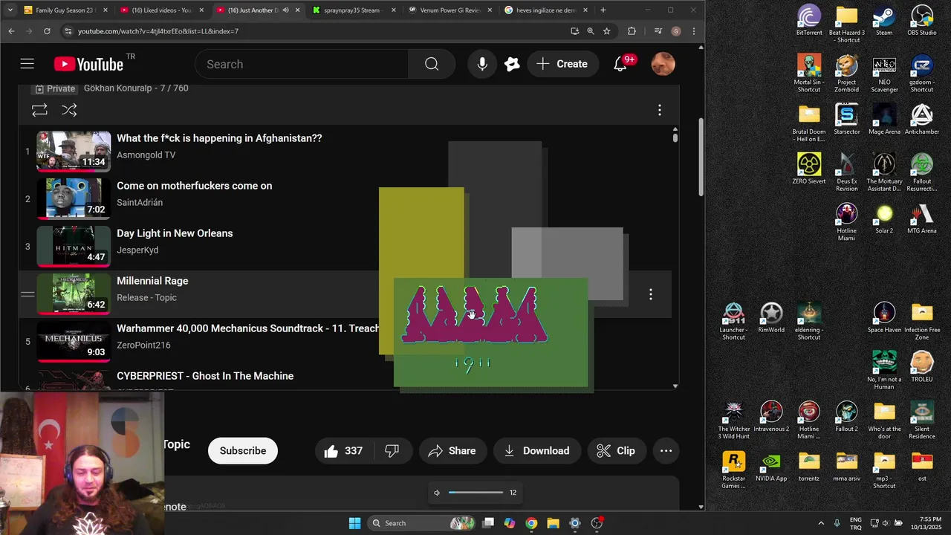The width and height of the screenshot is (951, 535).
Task: Like the video with 337 likes
Action: click(x=343, y=450)
